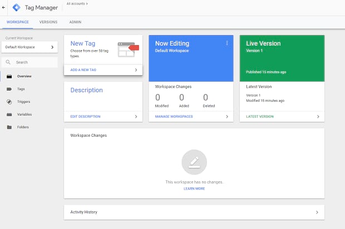Switch to the Admin tab

[75, 22]
